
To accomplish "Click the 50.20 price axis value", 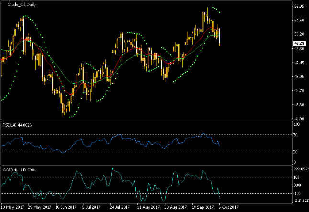I will coord(299,34).
